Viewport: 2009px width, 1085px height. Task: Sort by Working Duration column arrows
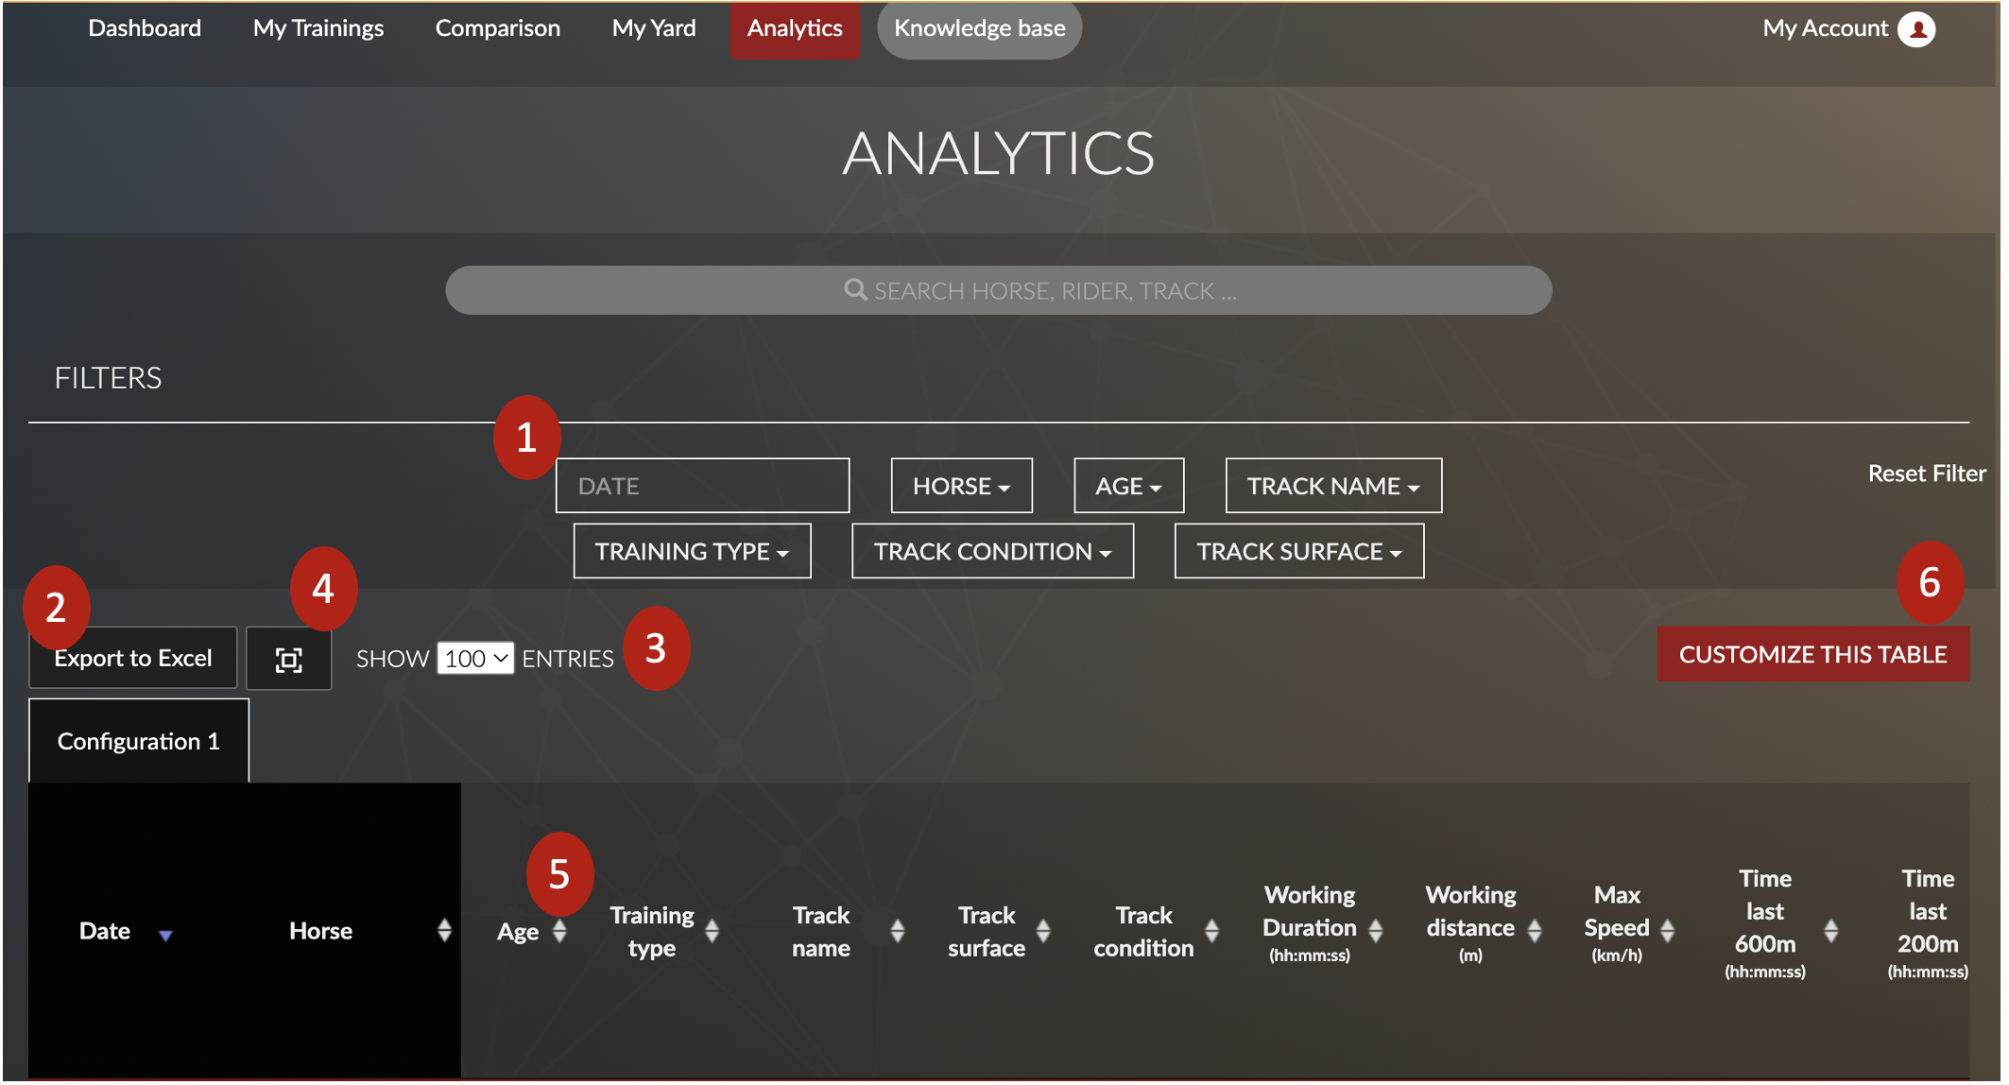[x=1376, y=931]
